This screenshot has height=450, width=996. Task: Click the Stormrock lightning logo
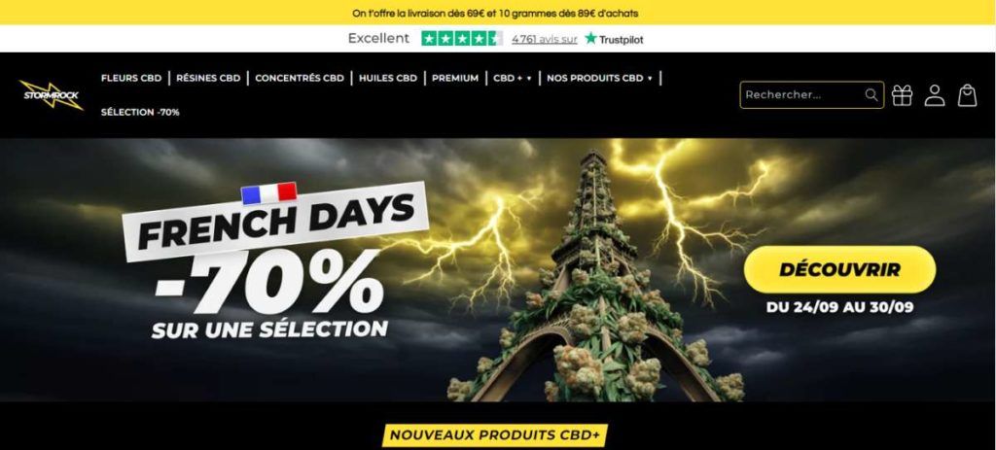tap(51, 95)
